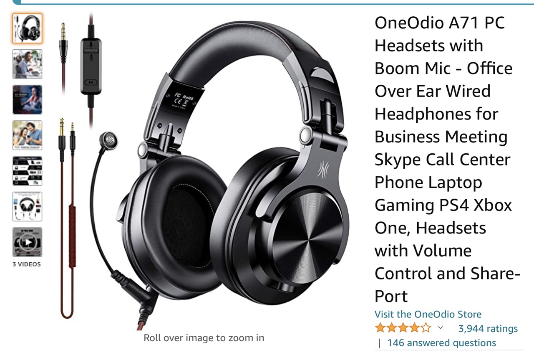The height and width of the screenshot is (360, 534).
Task: Click the boom microphone head in product image
Action: tap(108, 141)
